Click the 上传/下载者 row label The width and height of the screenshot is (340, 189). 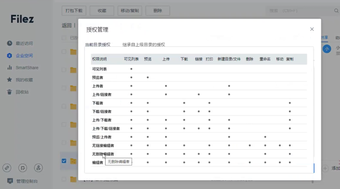(x=102, y=120)
